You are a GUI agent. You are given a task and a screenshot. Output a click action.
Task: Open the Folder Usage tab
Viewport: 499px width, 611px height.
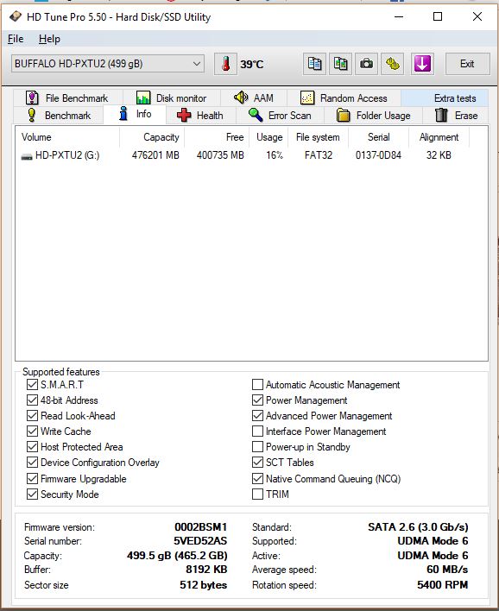[373, 116]
